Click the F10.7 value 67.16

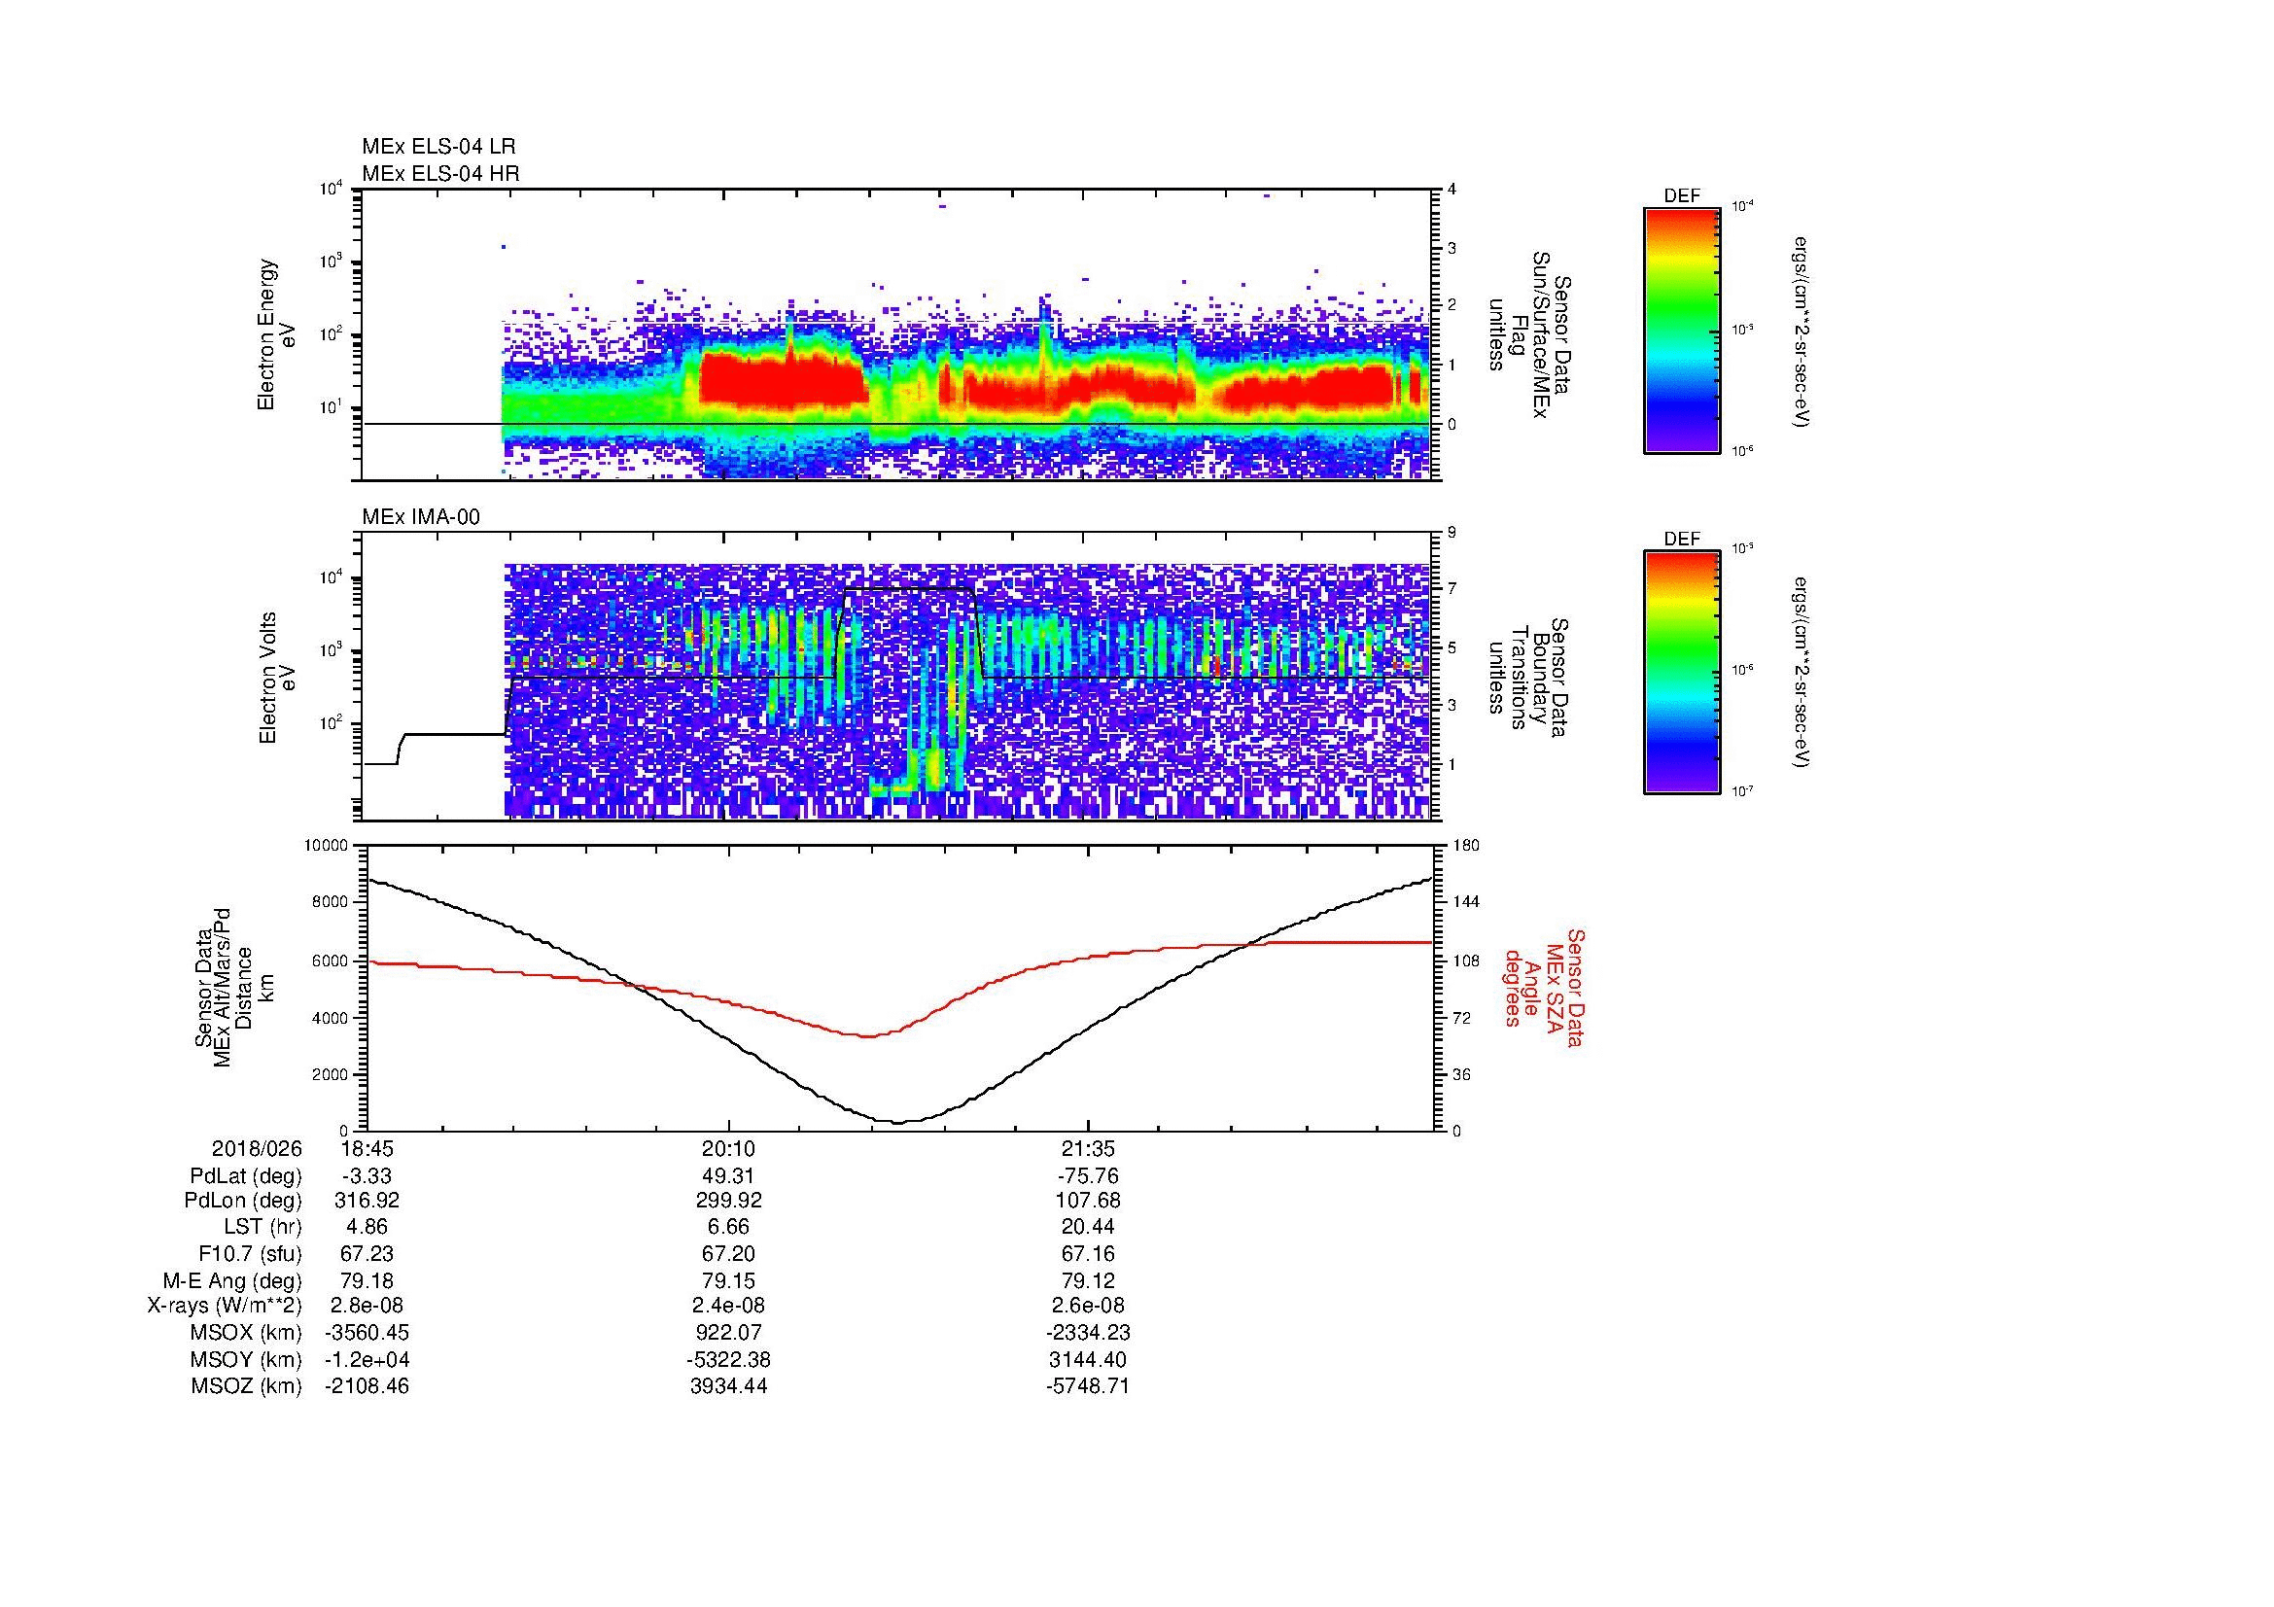point(1089,1254)
